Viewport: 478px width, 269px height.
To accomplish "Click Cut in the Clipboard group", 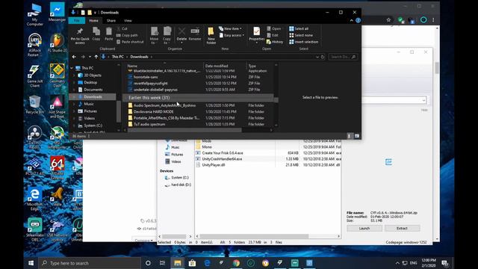I will tap(122, 28).
